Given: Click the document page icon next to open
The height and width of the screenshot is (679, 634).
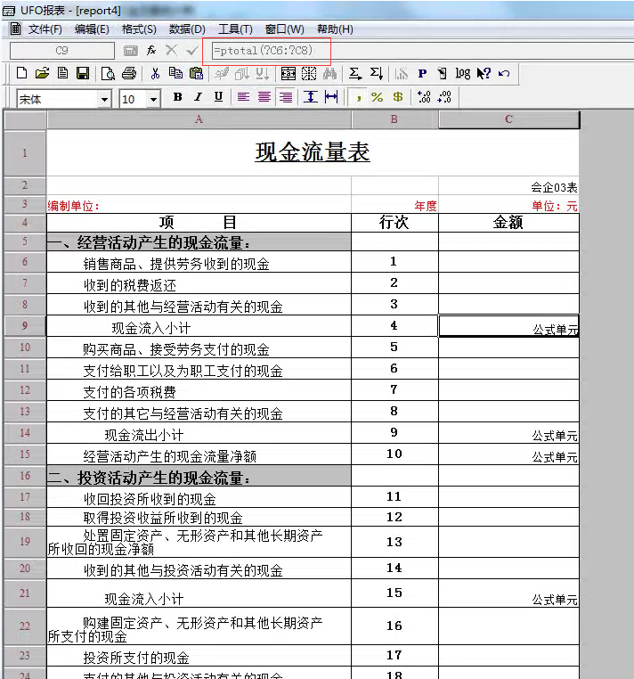Looking at the screenshot, I should tap(62, 73).
